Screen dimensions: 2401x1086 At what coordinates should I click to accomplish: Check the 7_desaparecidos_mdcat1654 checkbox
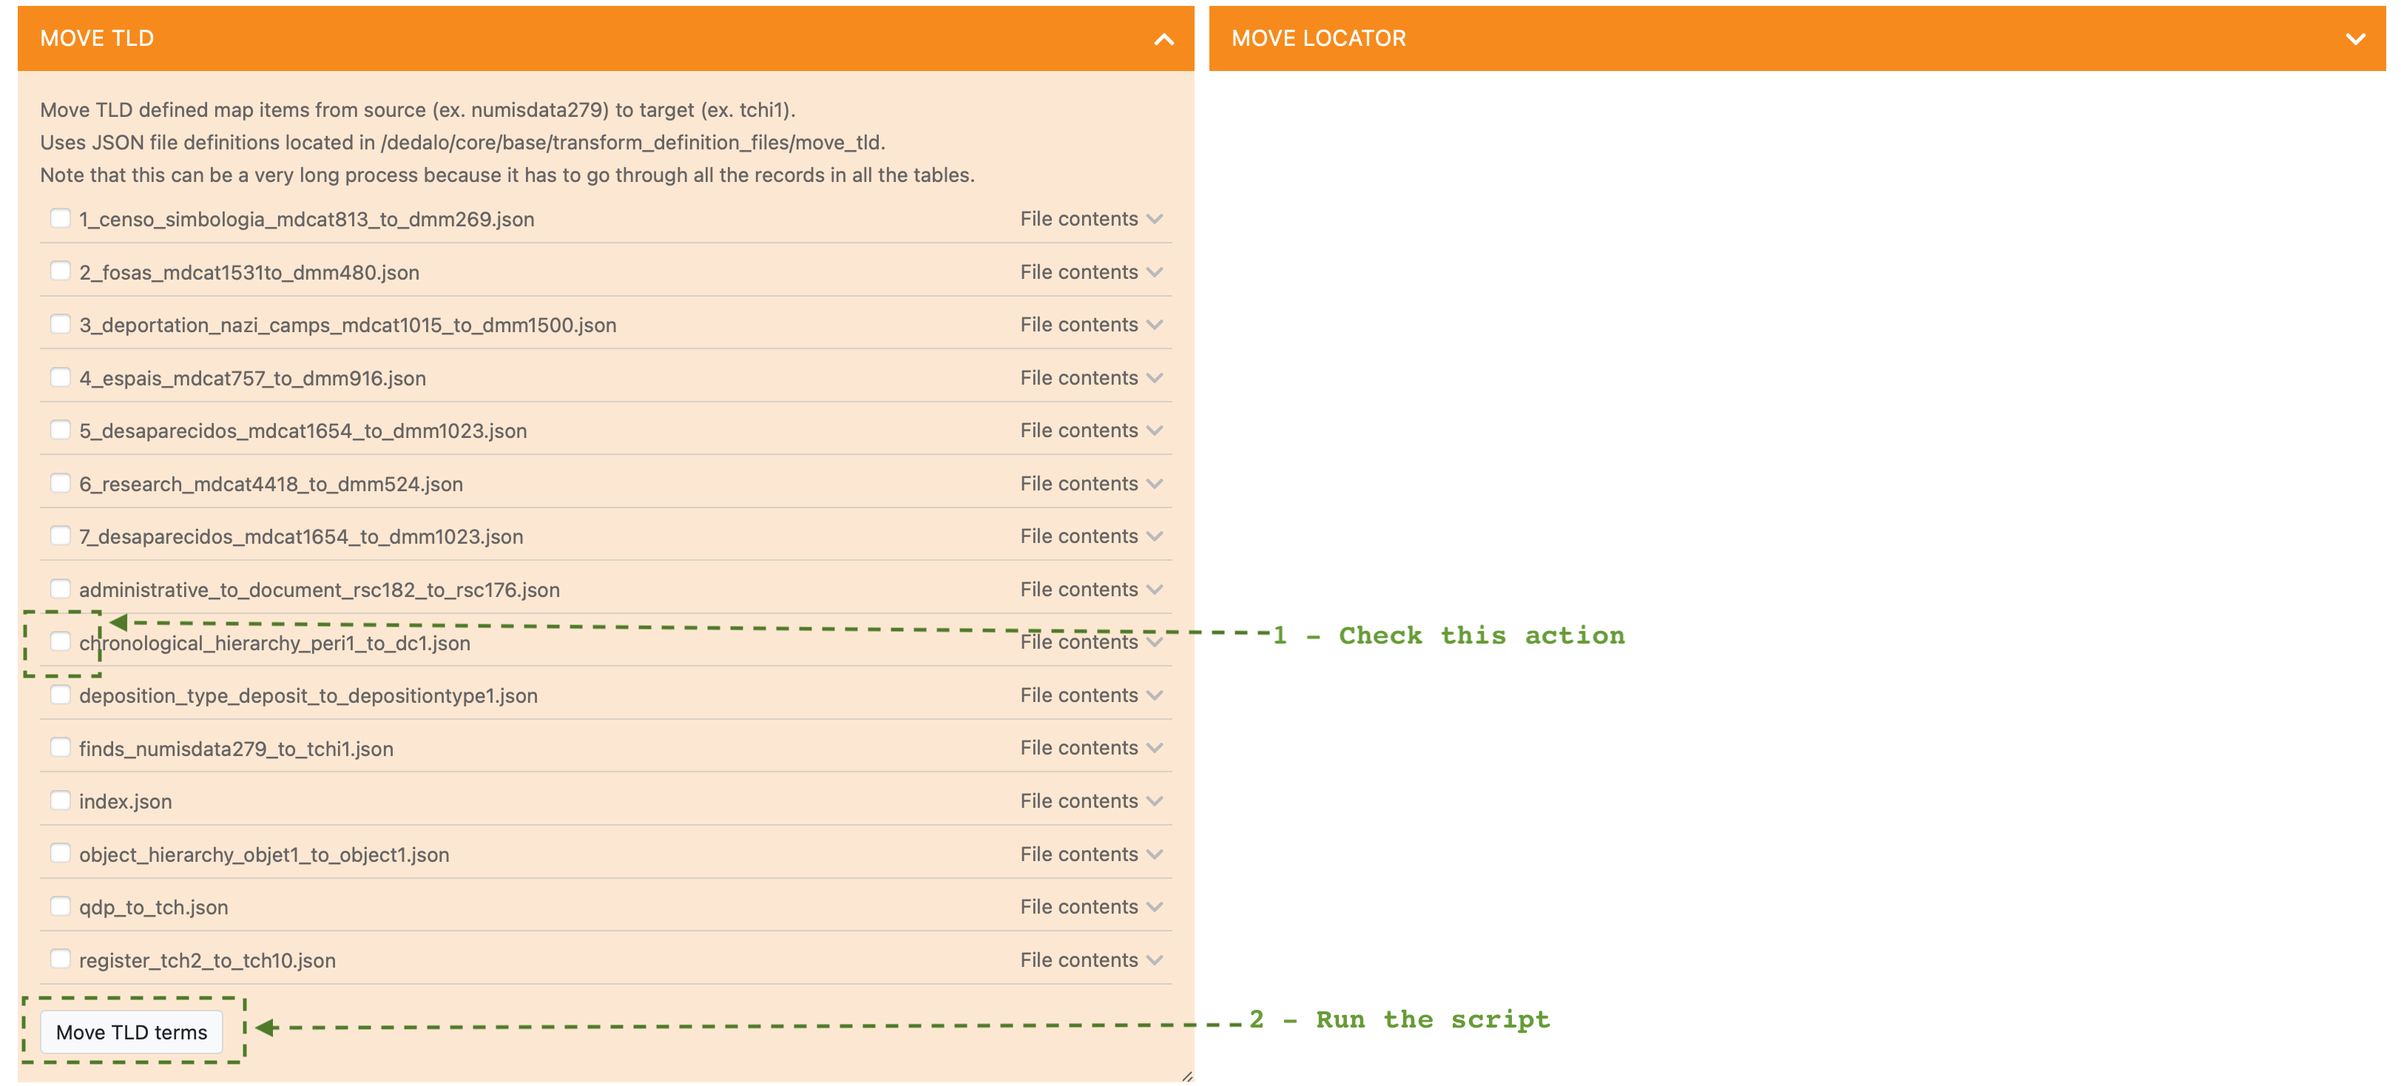click(x=61, y=535)
